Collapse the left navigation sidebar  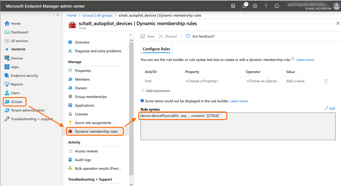58,15
